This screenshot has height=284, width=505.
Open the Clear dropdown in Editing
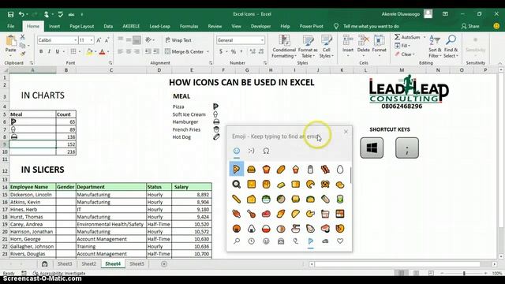[x=405, y=54]
